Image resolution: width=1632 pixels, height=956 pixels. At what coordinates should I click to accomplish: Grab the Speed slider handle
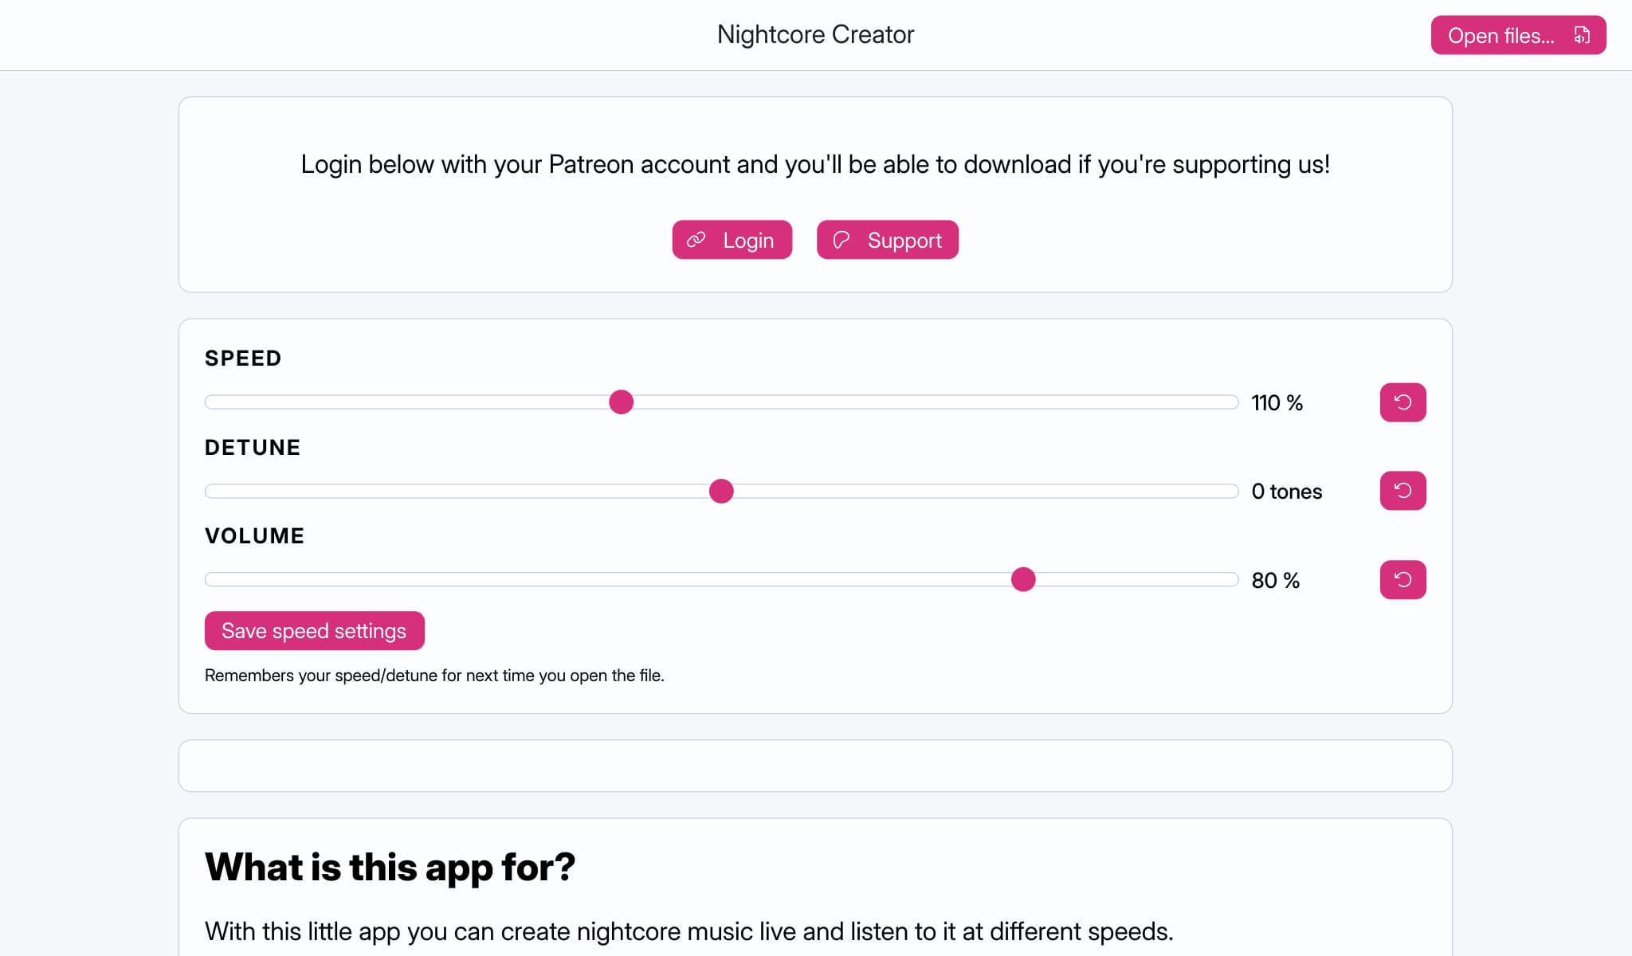(x=621, y=402)
